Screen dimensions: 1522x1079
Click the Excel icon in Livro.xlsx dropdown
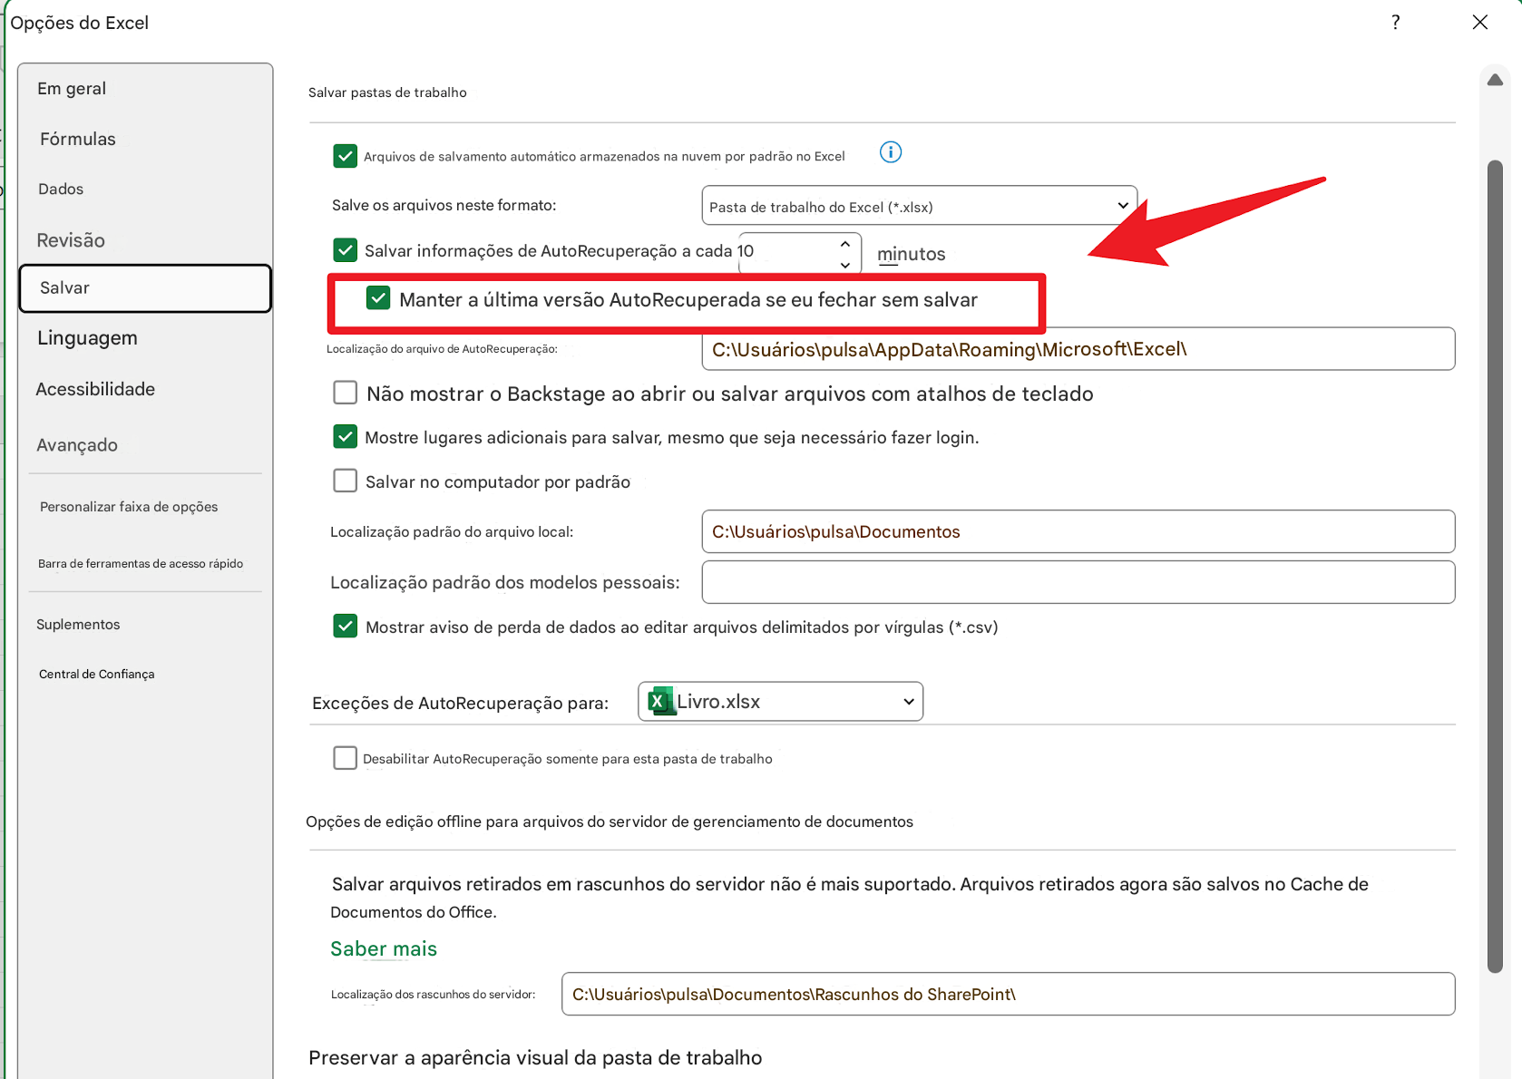coord(661,702)
